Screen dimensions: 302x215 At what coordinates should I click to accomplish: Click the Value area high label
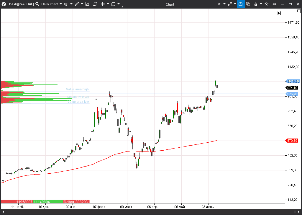[77, 89]
